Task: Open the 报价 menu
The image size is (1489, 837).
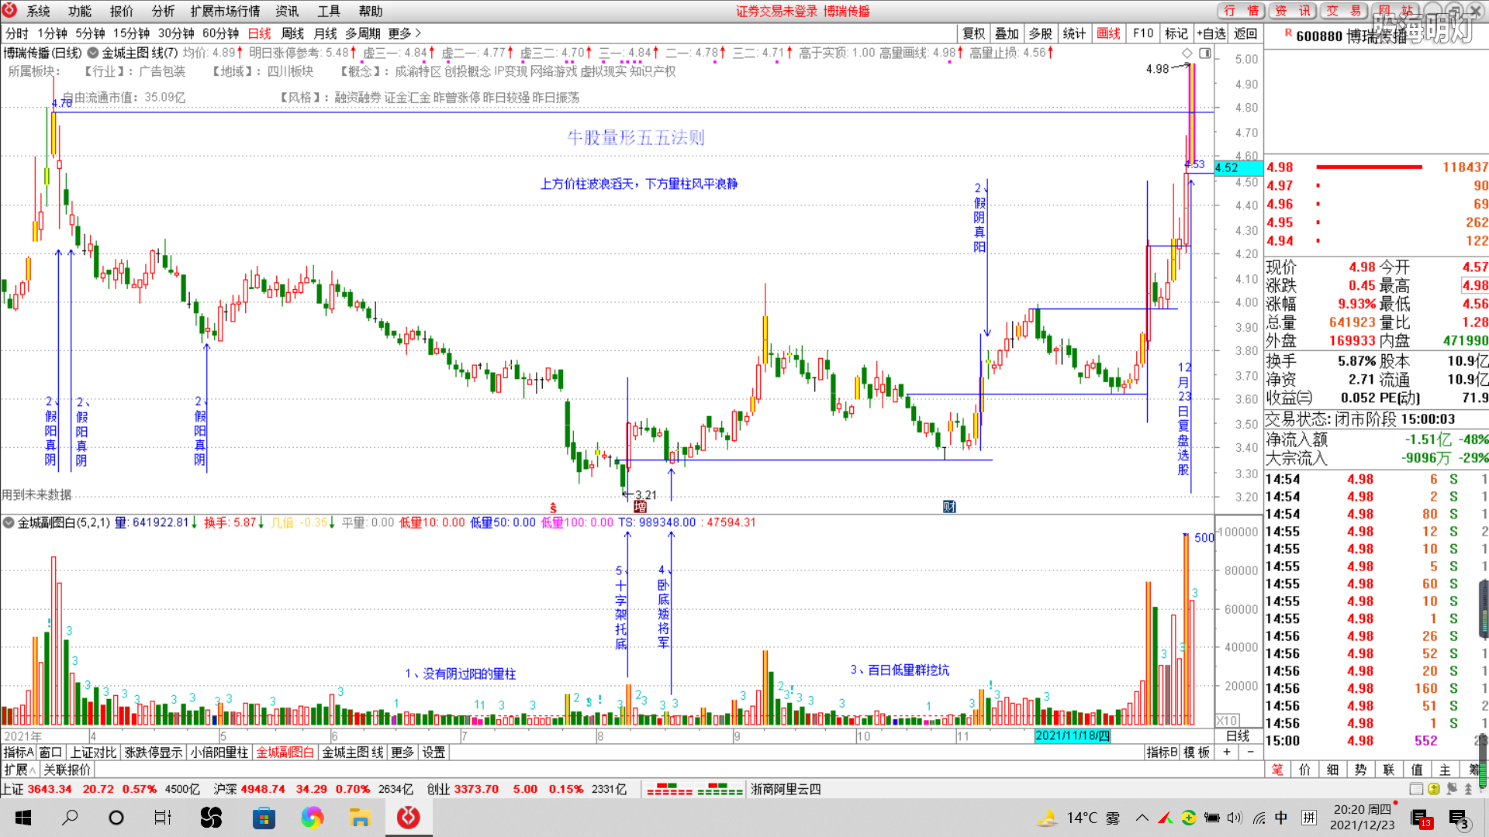Action: (121, 11)
